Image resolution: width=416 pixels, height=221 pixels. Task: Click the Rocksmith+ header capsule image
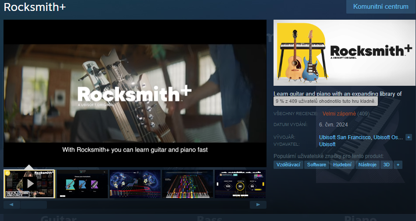click(343, 53)
